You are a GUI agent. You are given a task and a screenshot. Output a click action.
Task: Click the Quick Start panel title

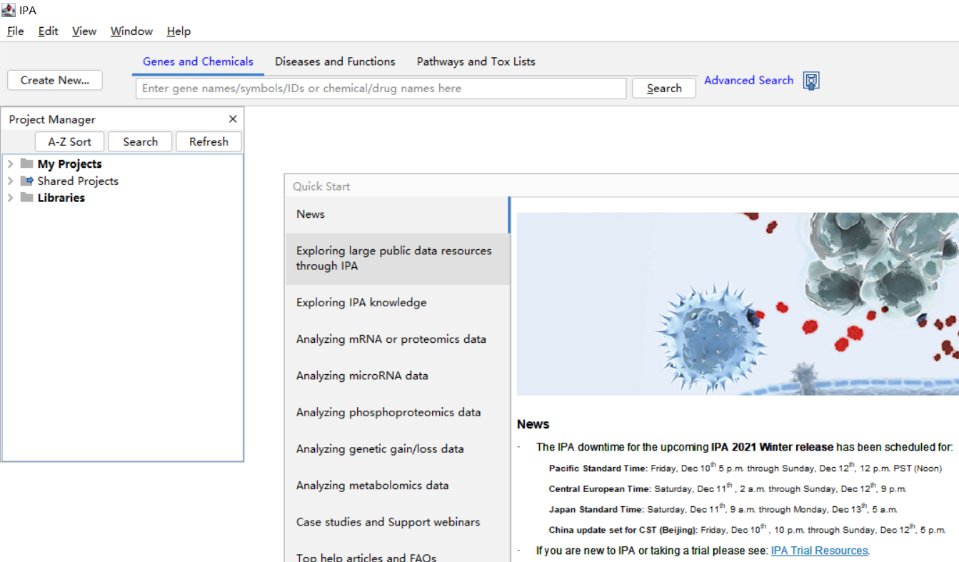321,186
